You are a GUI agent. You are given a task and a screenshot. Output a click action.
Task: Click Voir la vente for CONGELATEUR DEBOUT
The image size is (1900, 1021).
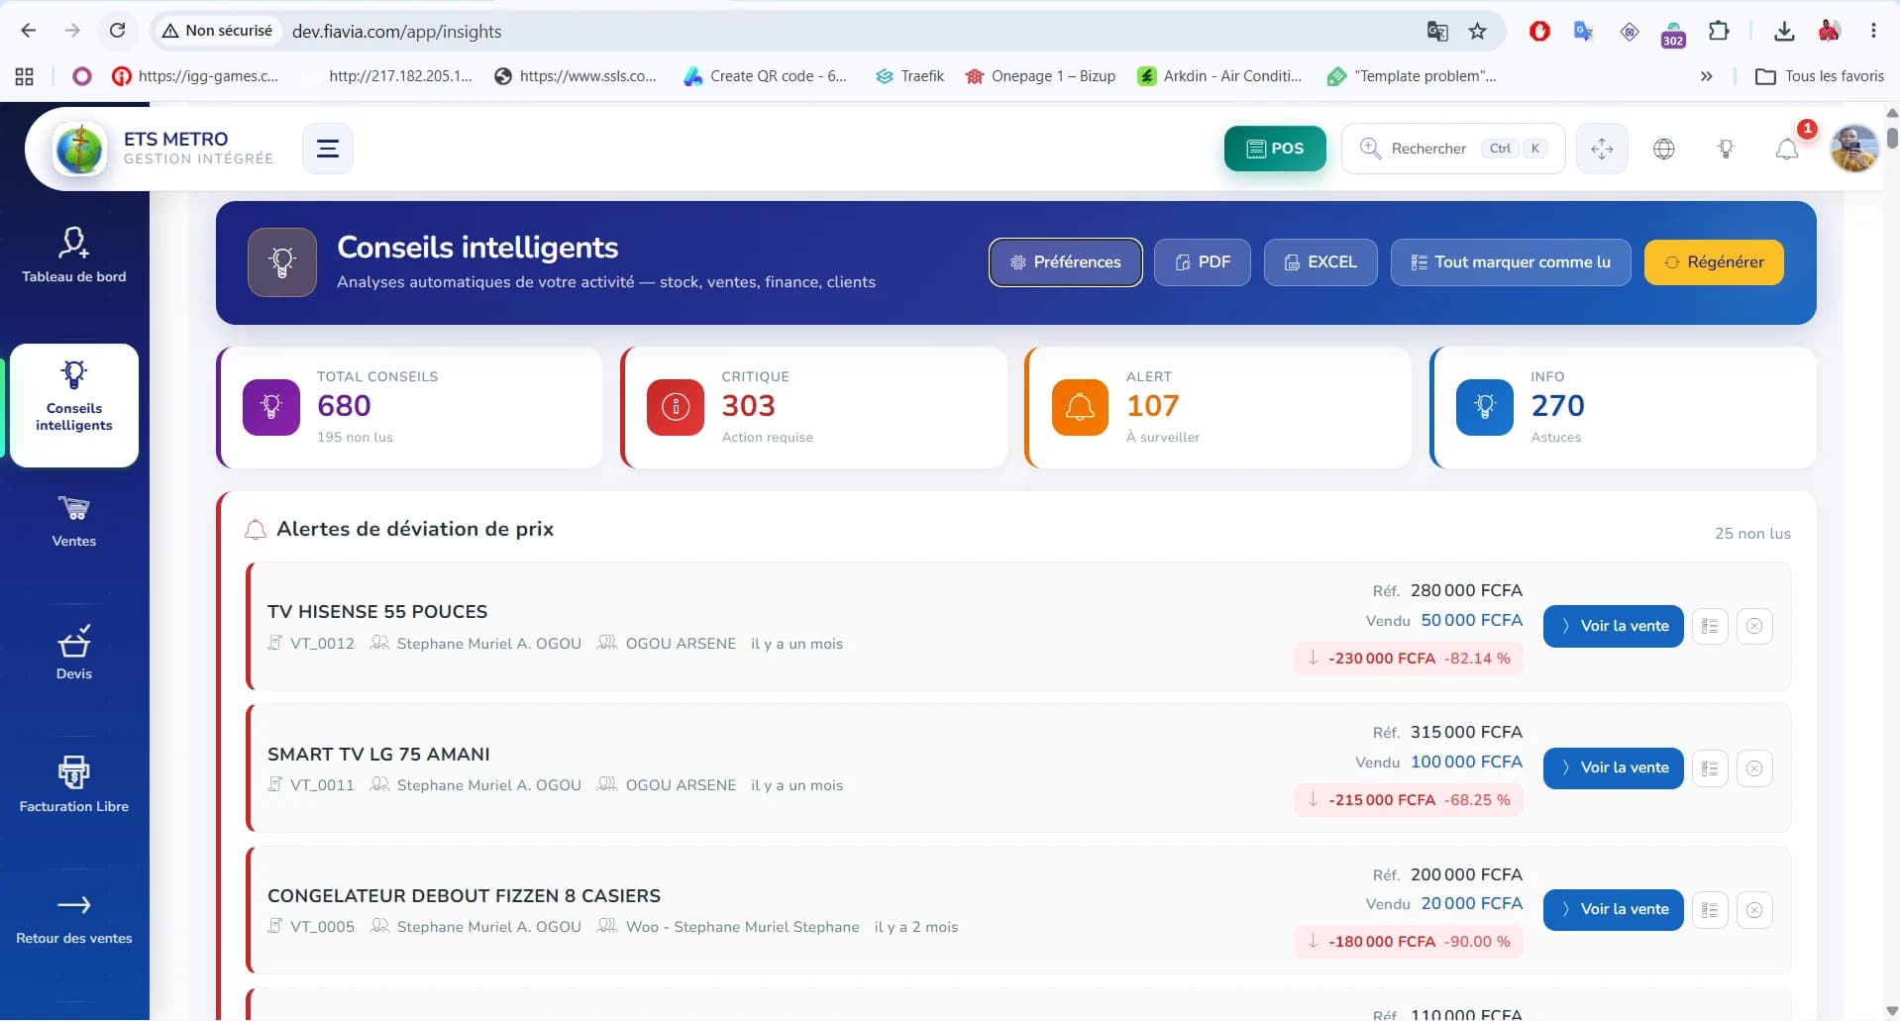pyautogui.click(x=1613, y=910)
